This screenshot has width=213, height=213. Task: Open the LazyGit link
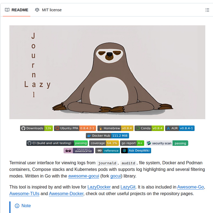(x=128, y=187)
